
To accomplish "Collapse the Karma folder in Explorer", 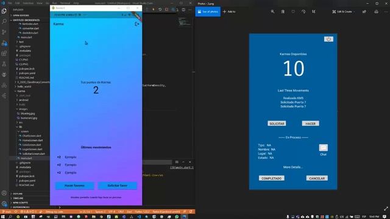I will pyautogui.click(x=21, y=91).
